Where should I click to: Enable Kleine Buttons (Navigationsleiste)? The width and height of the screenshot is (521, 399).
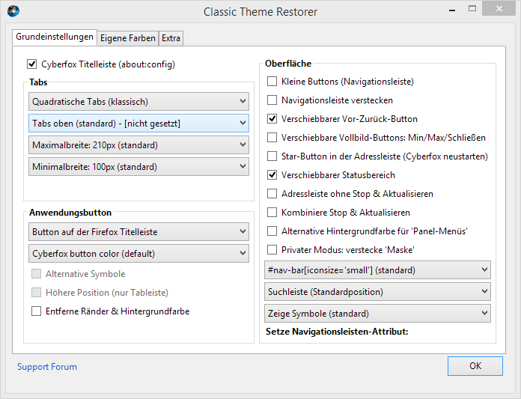click(272, 82)
